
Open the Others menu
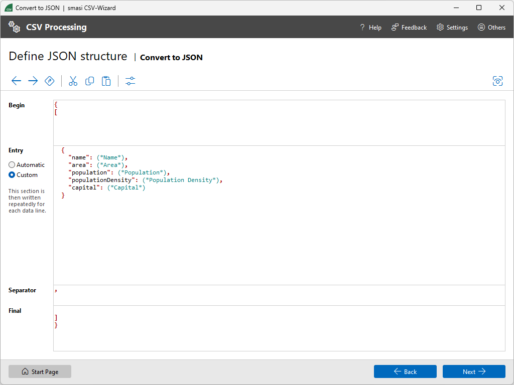491,27
